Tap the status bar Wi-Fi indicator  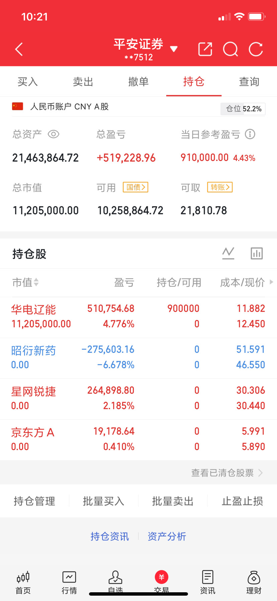240,16
